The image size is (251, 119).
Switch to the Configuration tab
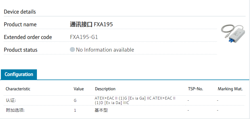(x=19, y=74)
